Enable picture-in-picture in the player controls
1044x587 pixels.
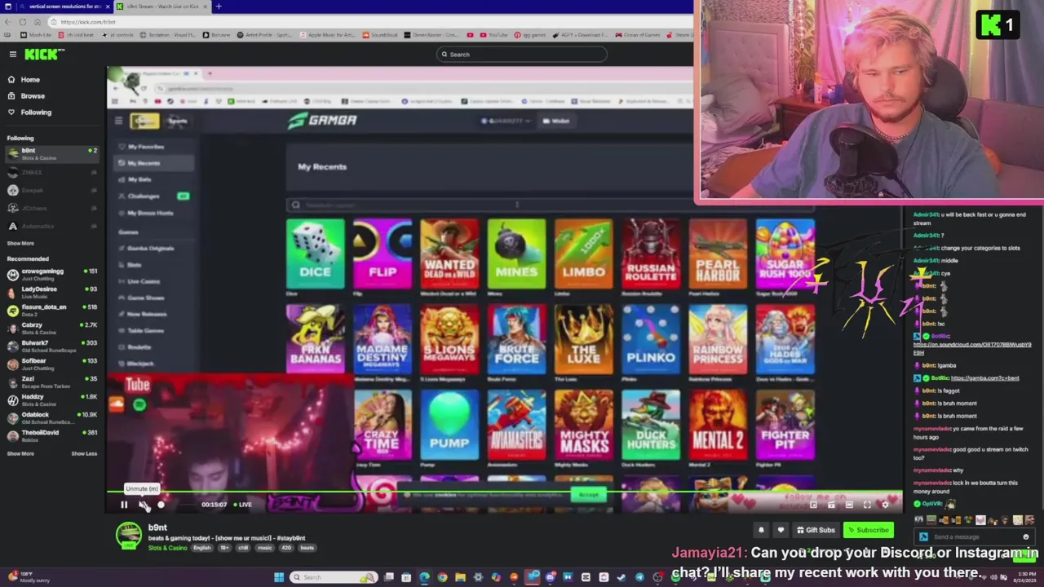[813, 505]
